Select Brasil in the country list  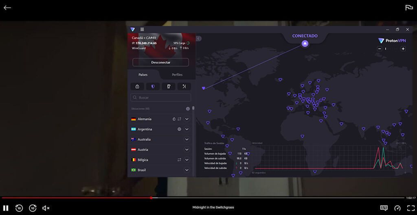click(142, 170)
